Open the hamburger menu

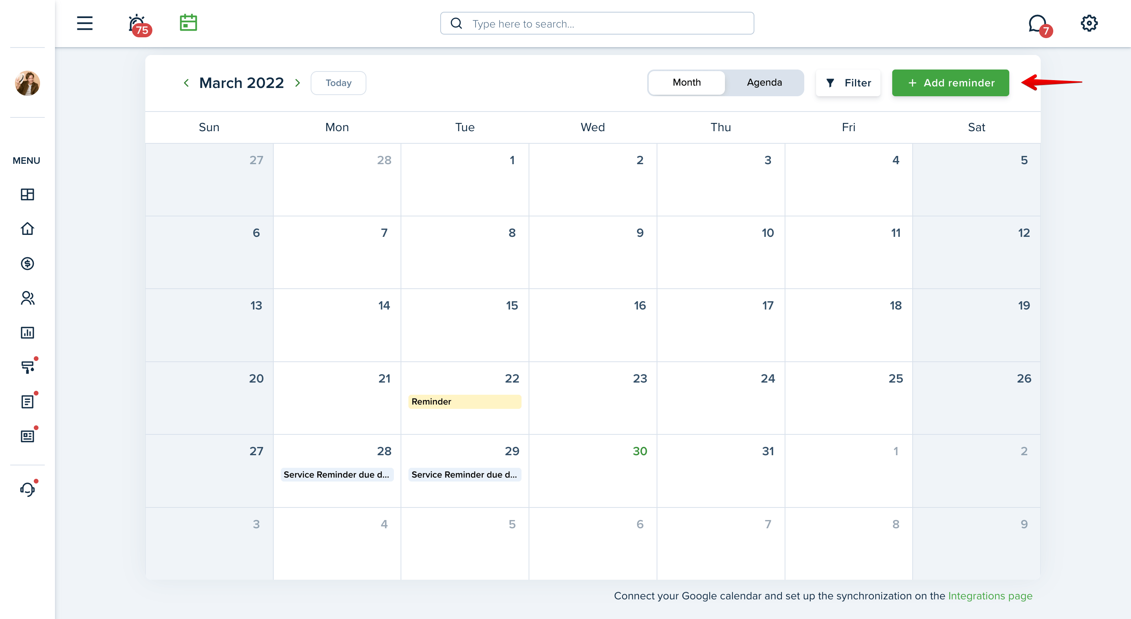click(x=85, y=23)
